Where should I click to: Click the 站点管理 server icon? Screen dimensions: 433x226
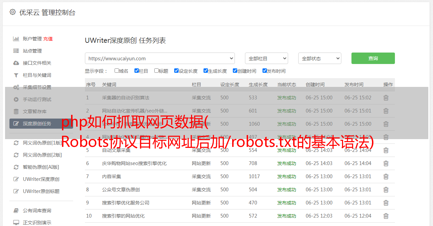click(16, 51)
